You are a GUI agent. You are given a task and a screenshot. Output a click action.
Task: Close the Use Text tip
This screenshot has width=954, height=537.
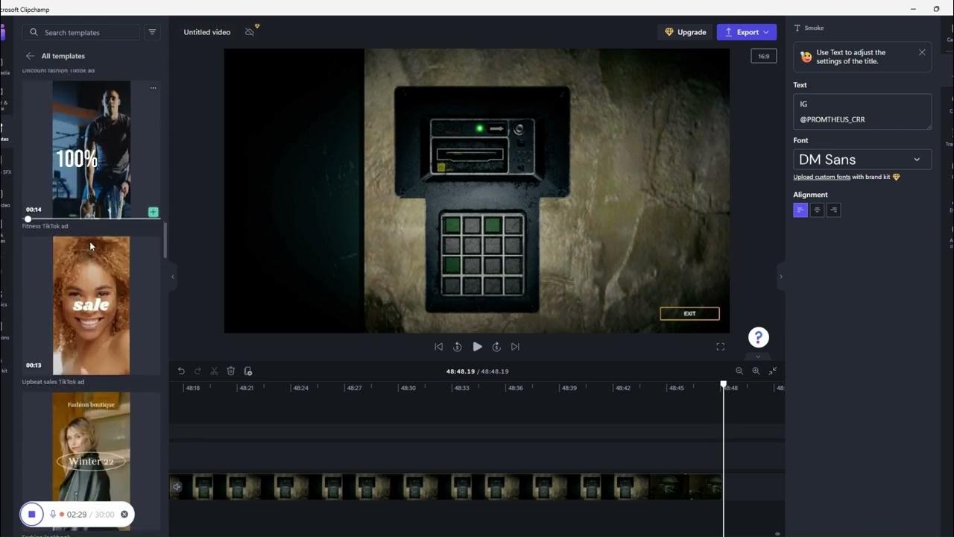[x=922, y=52]
